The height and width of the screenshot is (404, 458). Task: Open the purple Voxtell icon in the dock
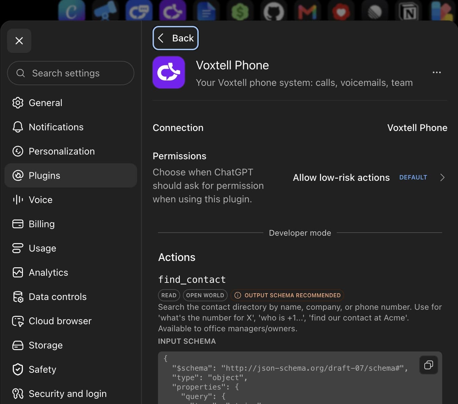coord(173,11)
